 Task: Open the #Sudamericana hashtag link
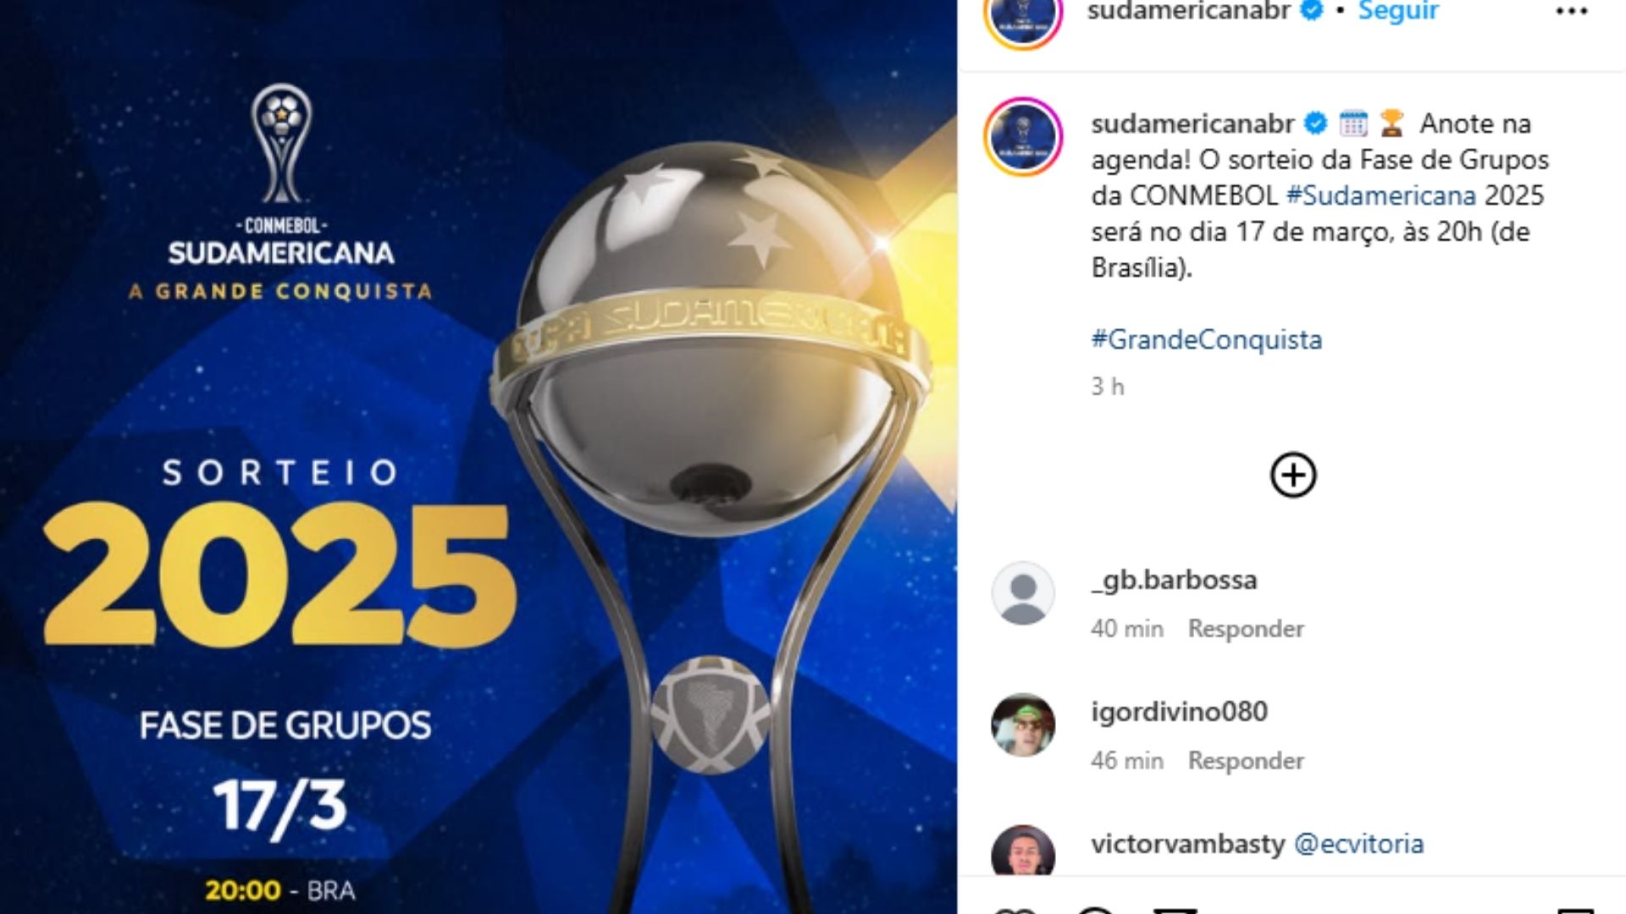click(x=1381, y=195)
